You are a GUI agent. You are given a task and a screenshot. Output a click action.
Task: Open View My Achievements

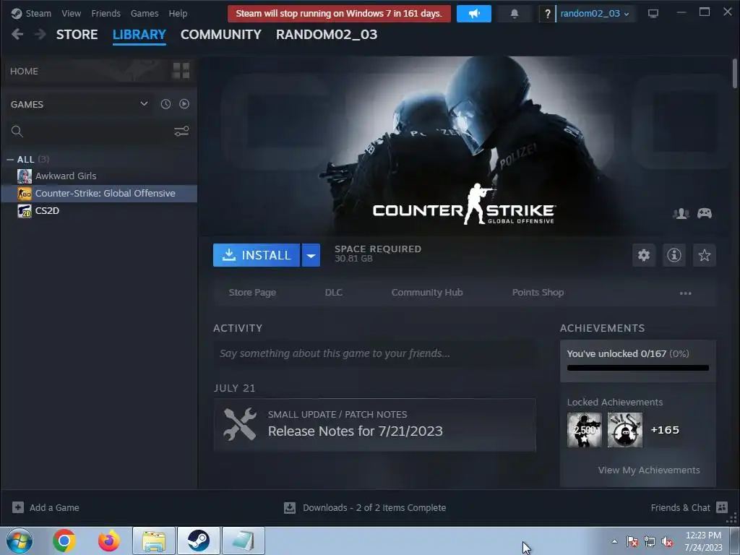pyautogui.click(x=649, y=470)
